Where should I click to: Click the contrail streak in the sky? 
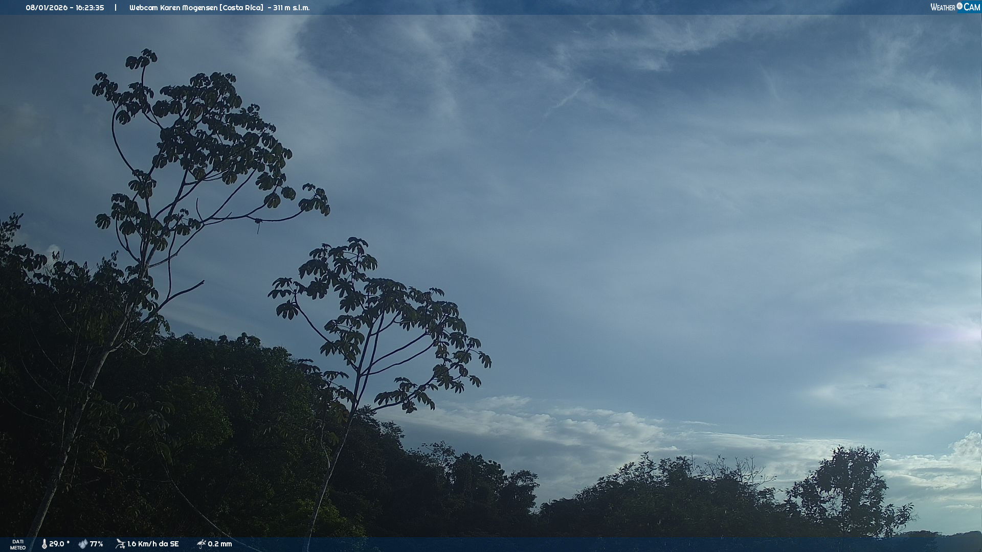[x=568, y=98]
